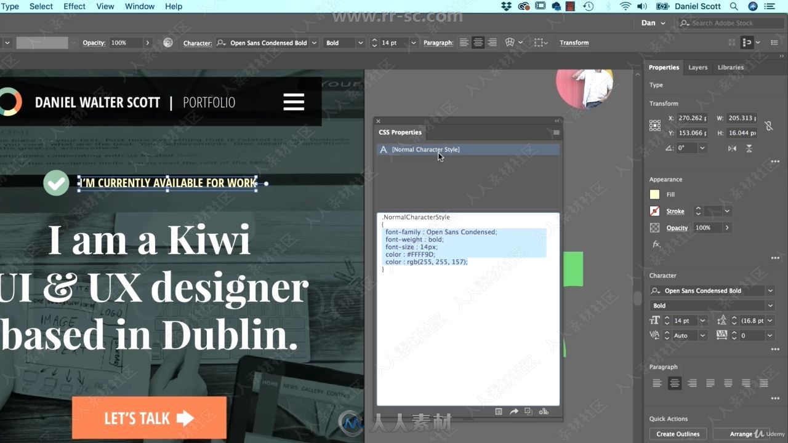Image resolution: width=788 pixels, height=443 pixels.
Task: Expand the Appearance opacity arrow
Action: pyautogui.click(x=727, y=228)
